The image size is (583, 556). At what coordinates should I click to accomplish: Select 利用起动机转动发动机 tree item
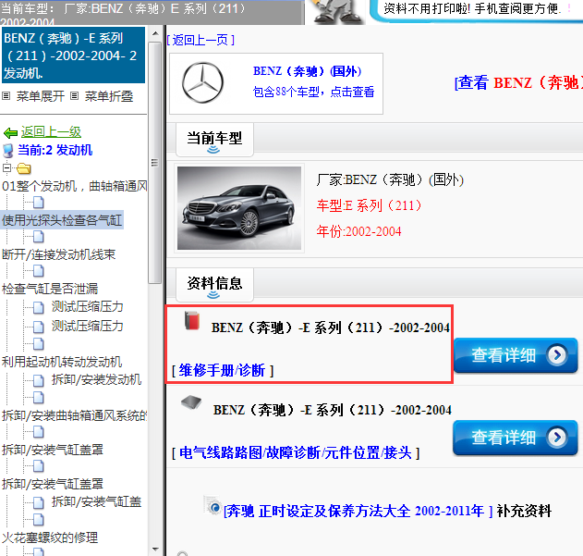pos(62,362)
